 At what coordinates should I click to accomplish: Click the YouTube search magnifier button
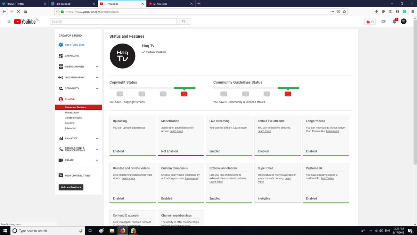pos(183,22)
